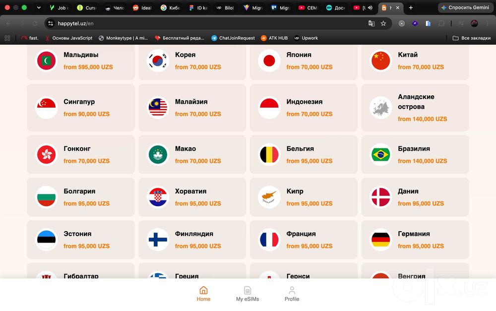Screen dimensions: 496x311
Task: Bookmark page with the star icon
Action: [383, 23]
